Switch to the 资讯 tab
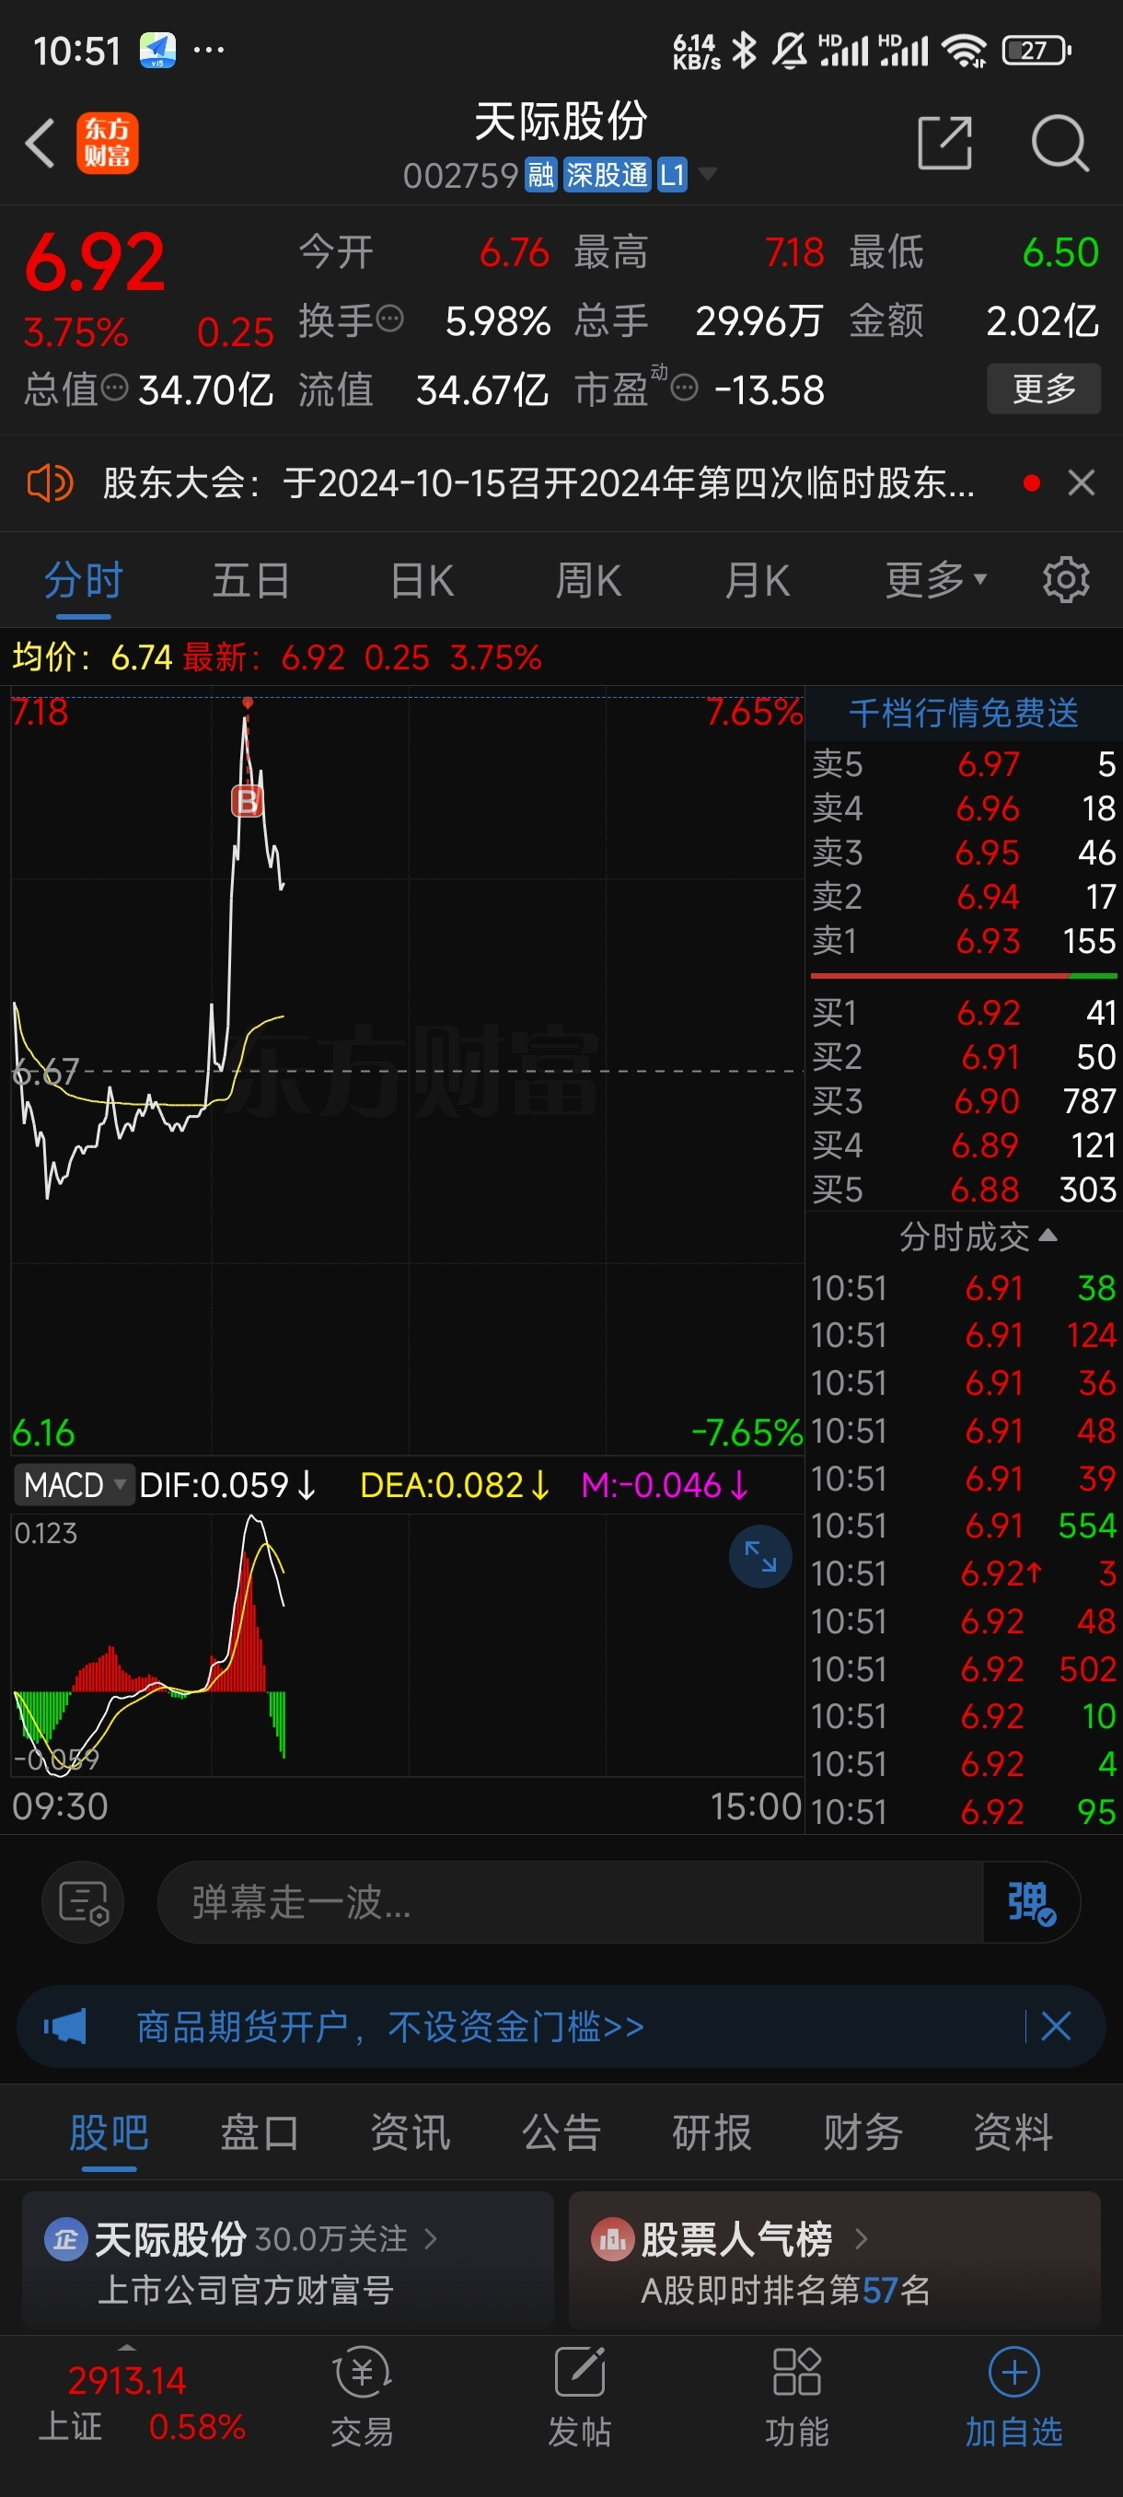 [410, 2131]
